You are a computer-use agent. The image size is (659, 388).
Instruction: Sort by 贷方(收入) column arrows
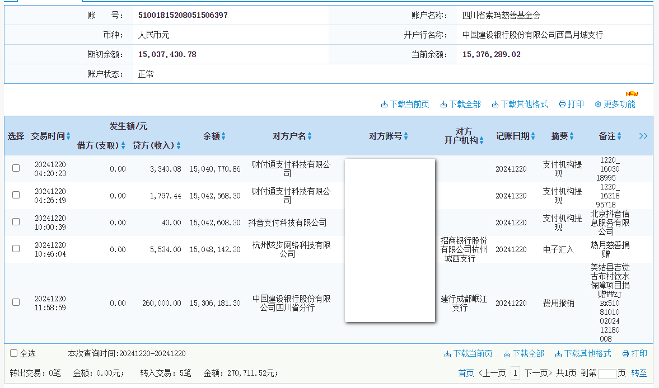(x=179, y=145)
